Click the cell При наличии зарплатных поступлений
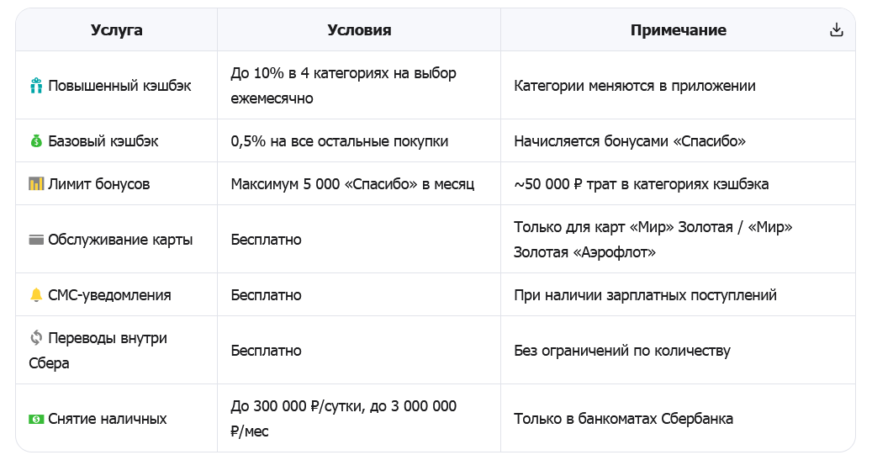 pyautogui.click(x=678, y=295)
